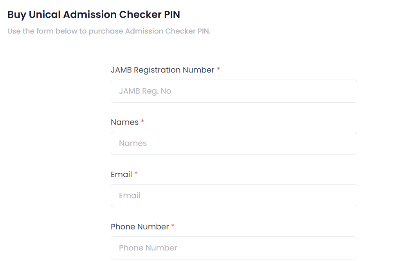Click inside the Email input box
Screen dimensions: 409x261
[x=234, y=195]
